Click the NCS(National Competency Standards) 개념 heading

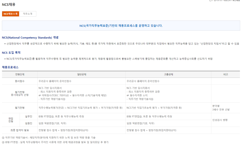30,38
